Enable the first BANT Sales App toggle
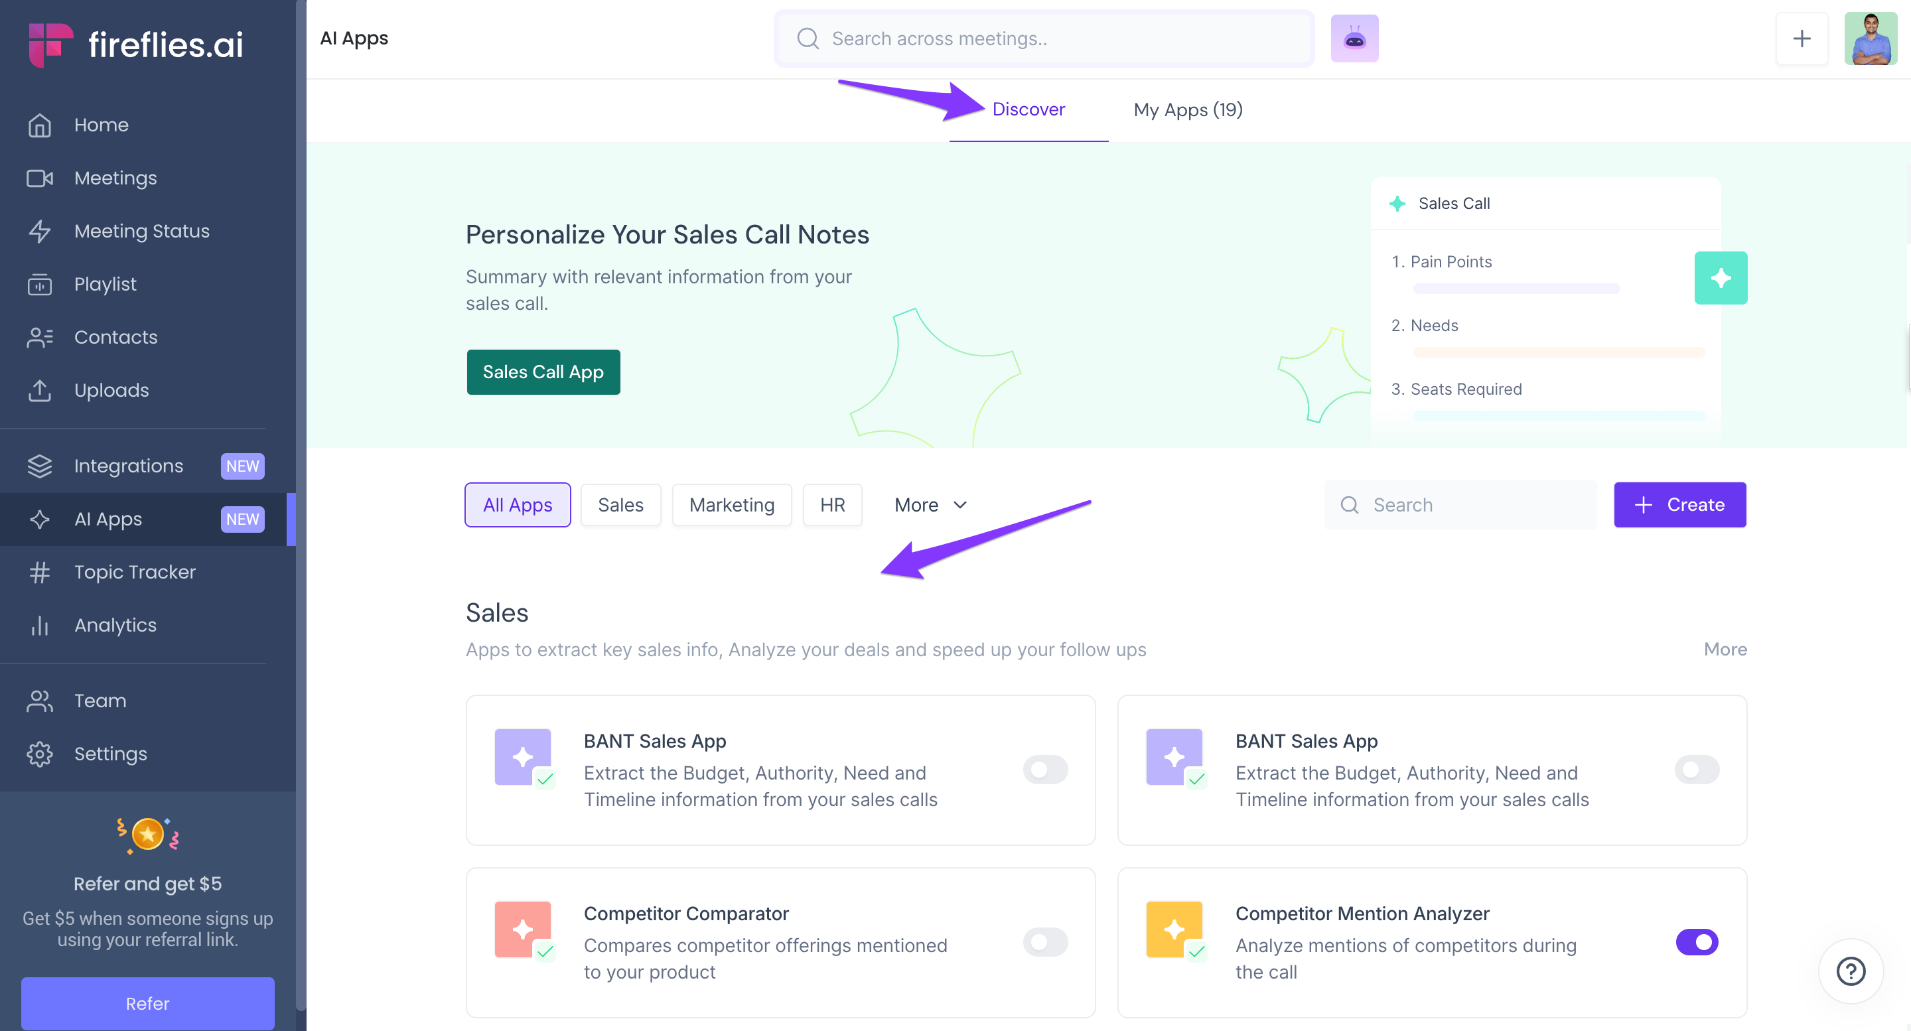1911x1031 pixels. coord(1044,769)
